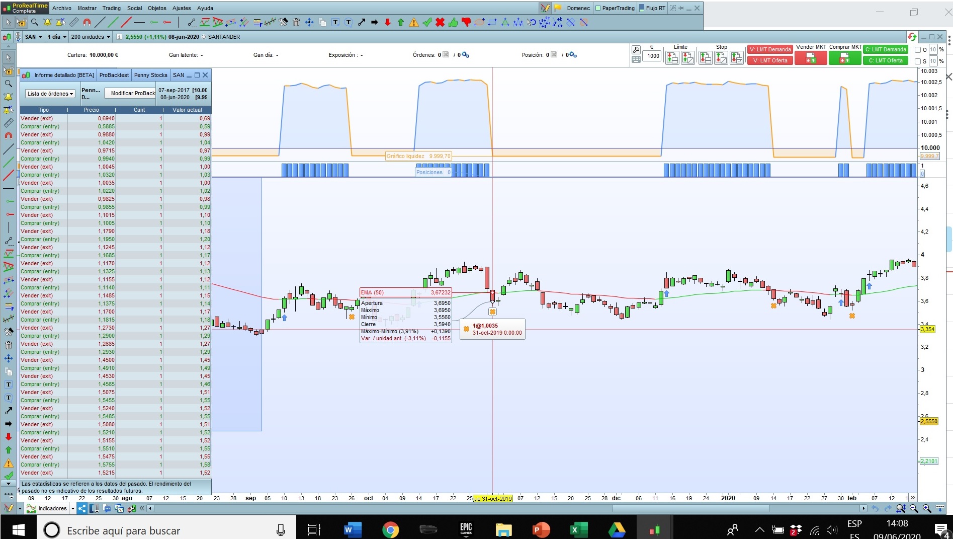Toggle the S percentage checkbox

(918, 61)
